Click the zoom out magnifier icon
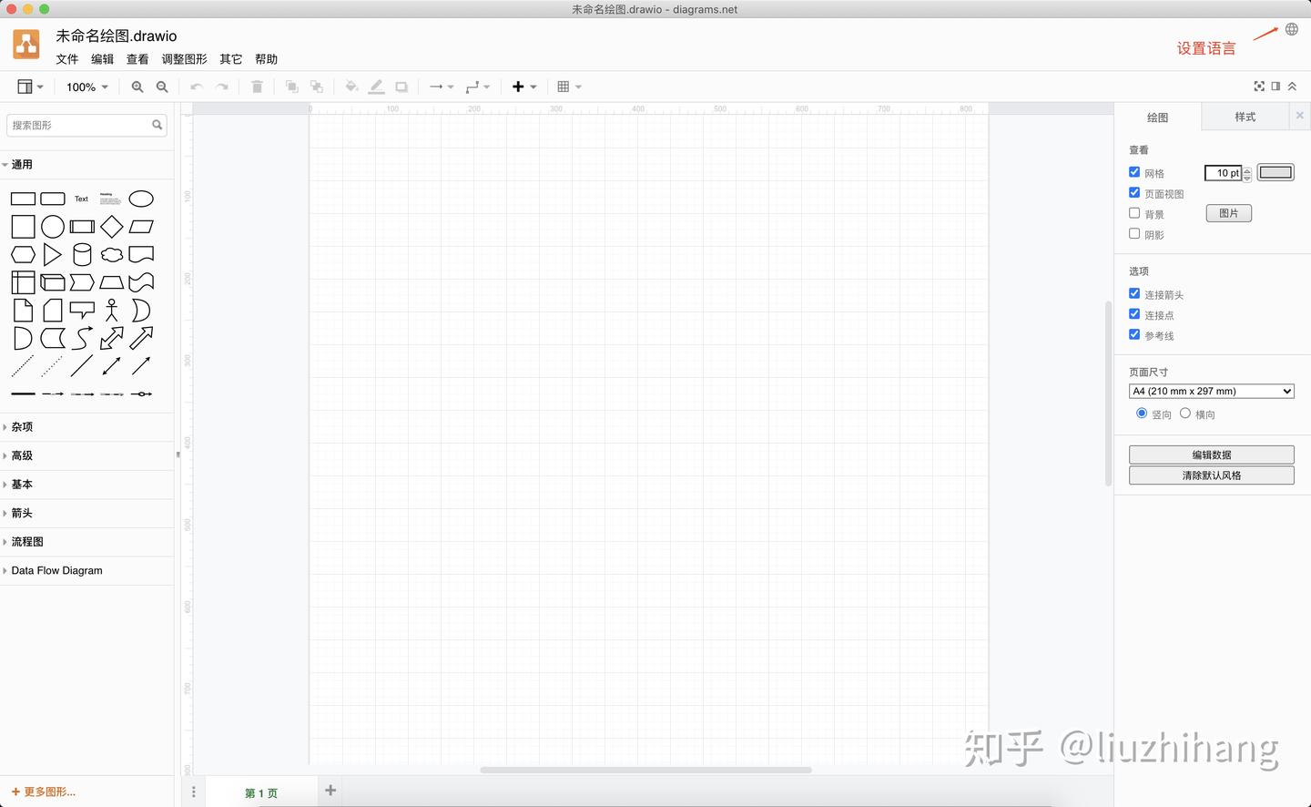Viewport: 1311px width, 807px height. [162, 87]
